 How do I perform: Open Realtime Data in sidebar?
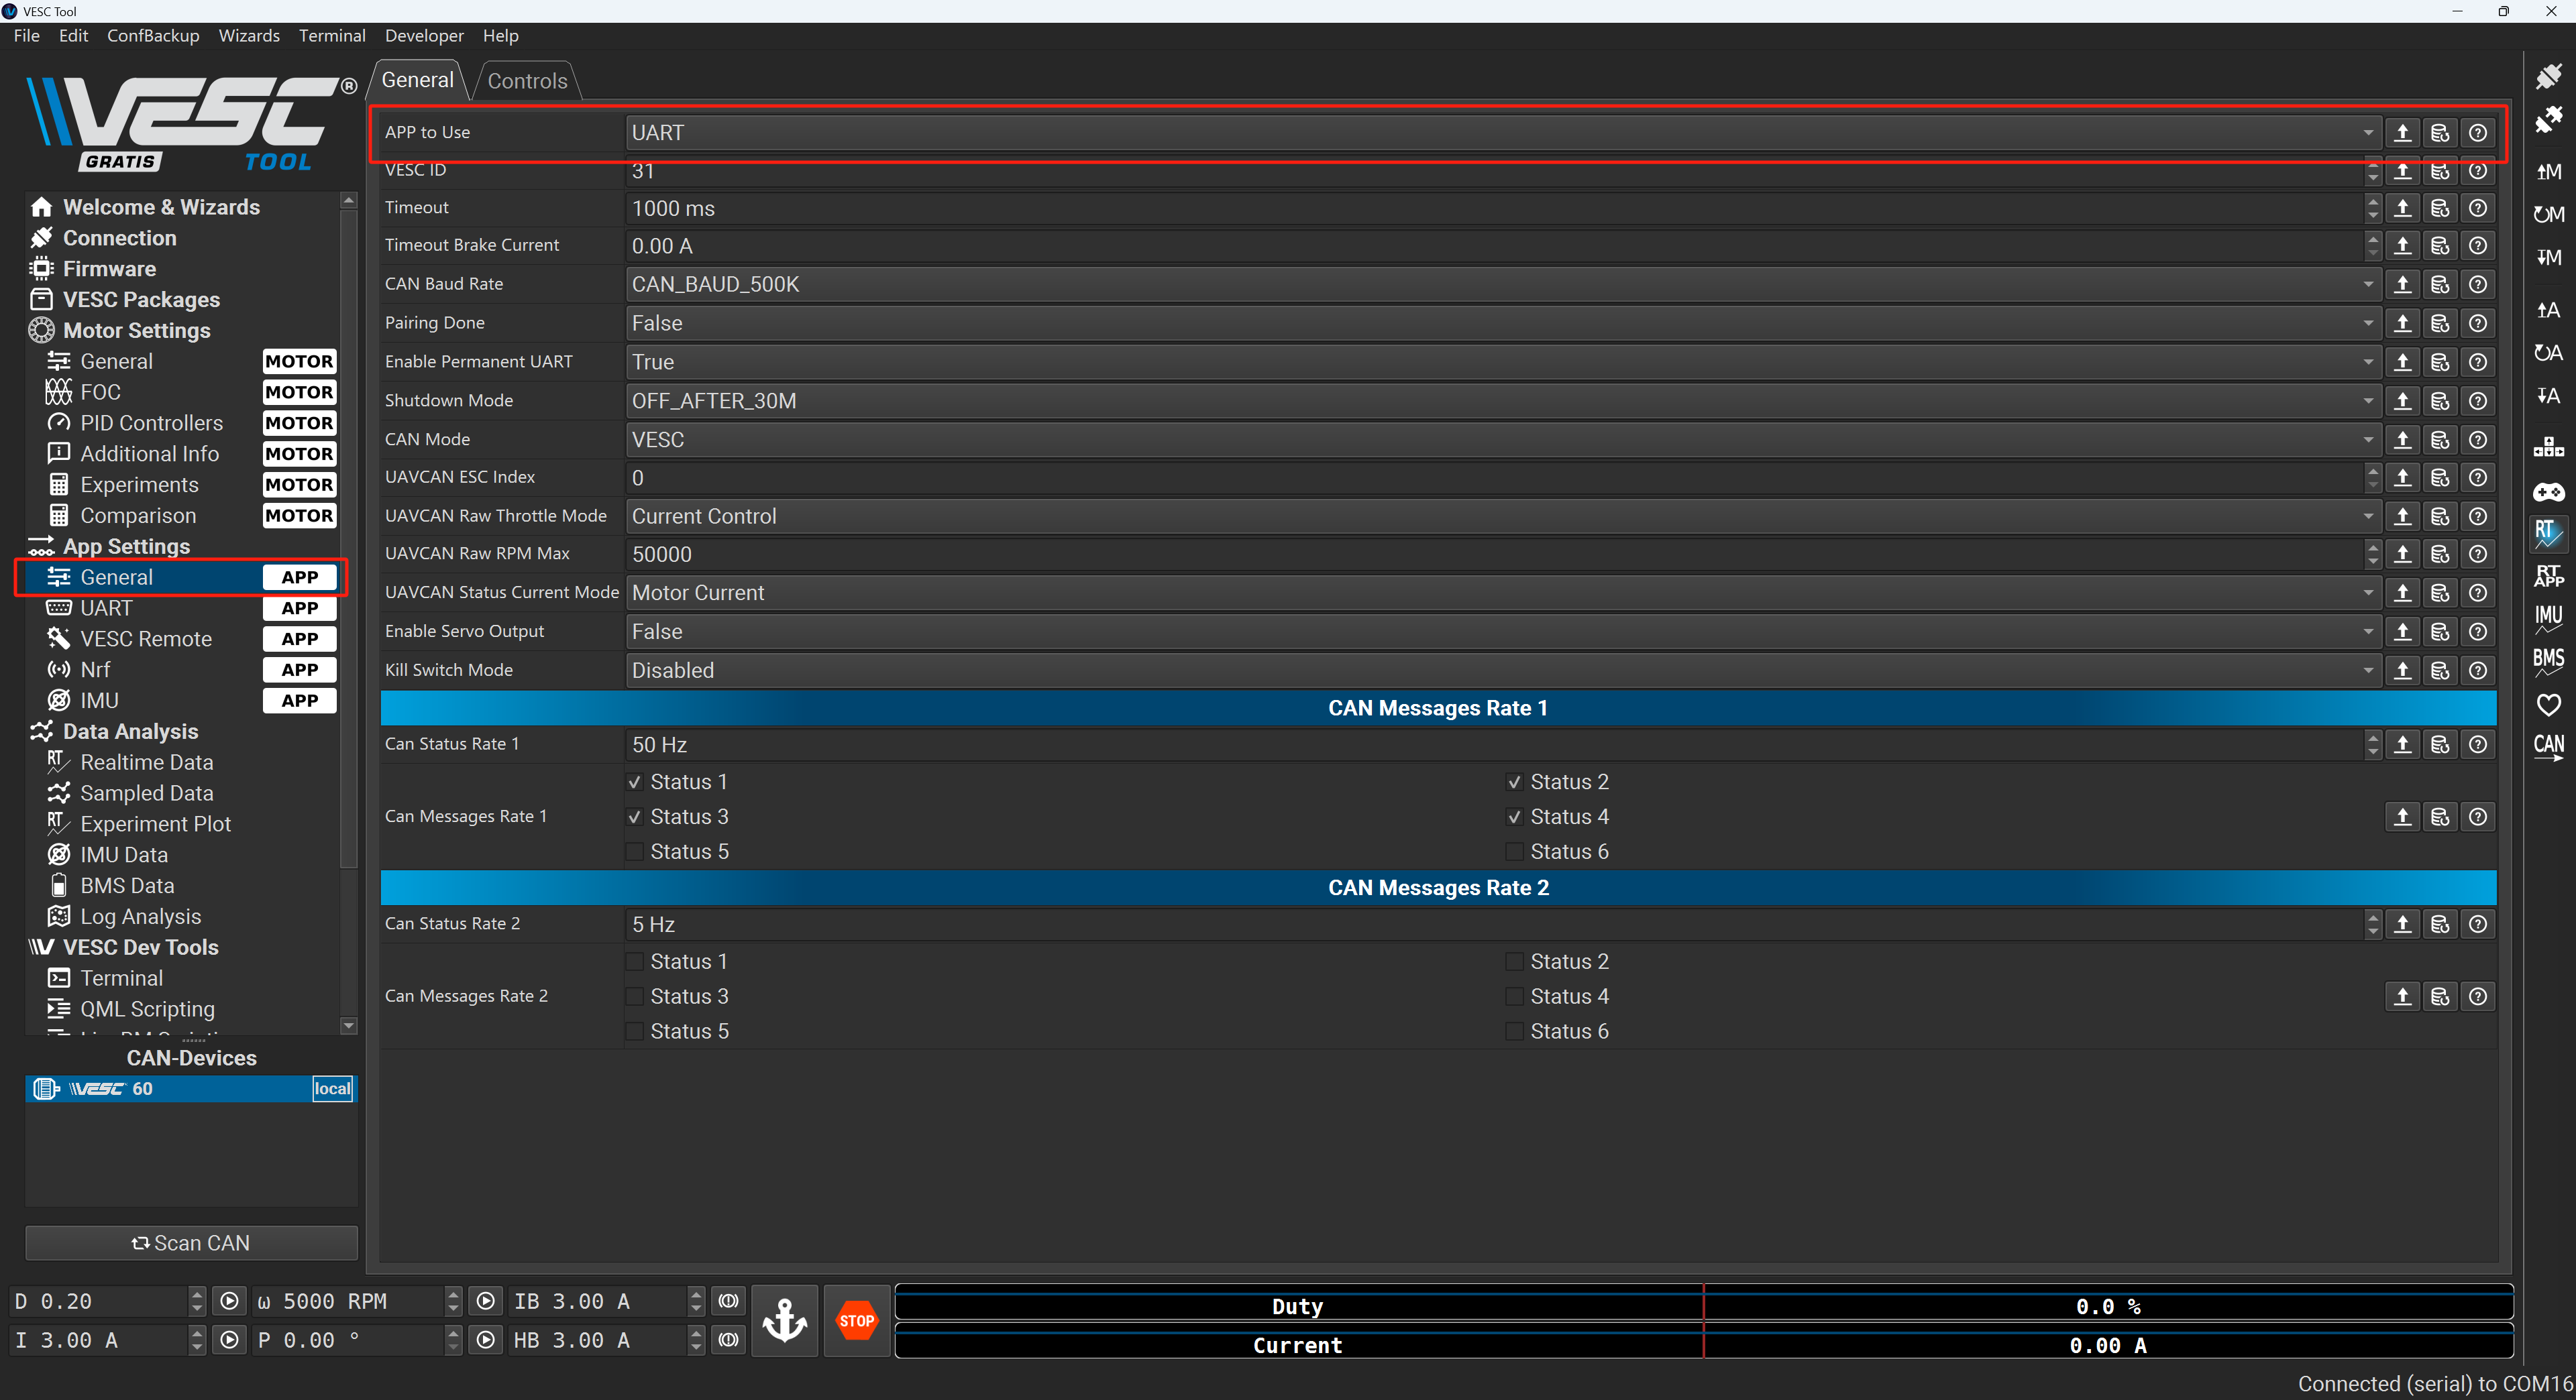tap(146, 762)
